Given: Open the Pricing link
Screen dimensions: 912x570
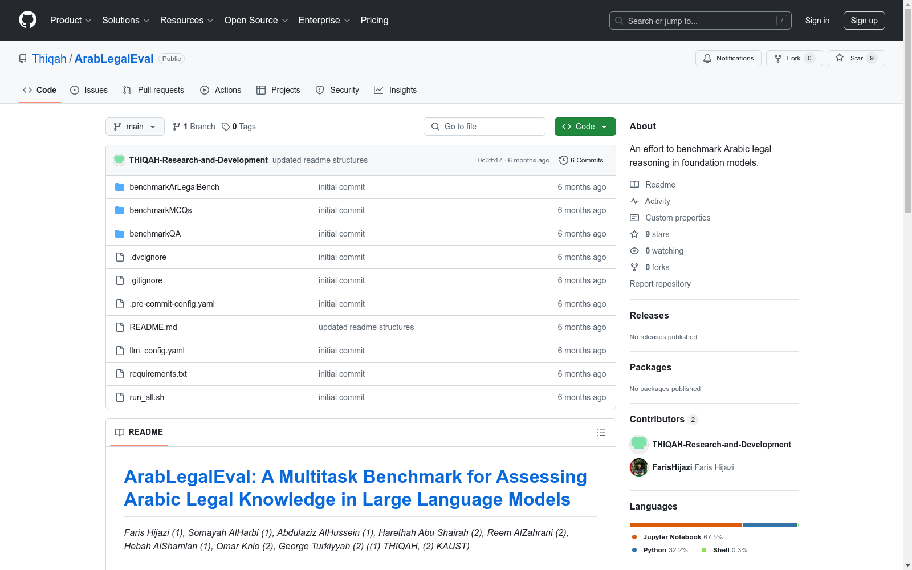Looking at the screenshot, I should click(374, 21).
